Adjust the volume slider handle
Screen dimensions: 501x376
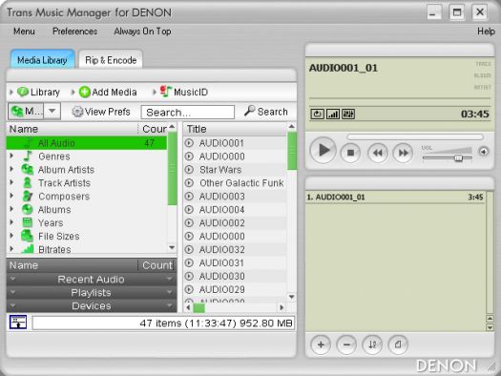[458, 157]
